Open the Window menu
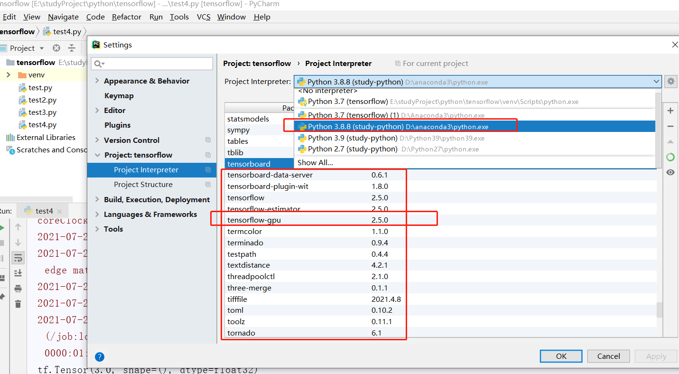The width and height of the screenshot is (679, 374). (x=232, y=17)
